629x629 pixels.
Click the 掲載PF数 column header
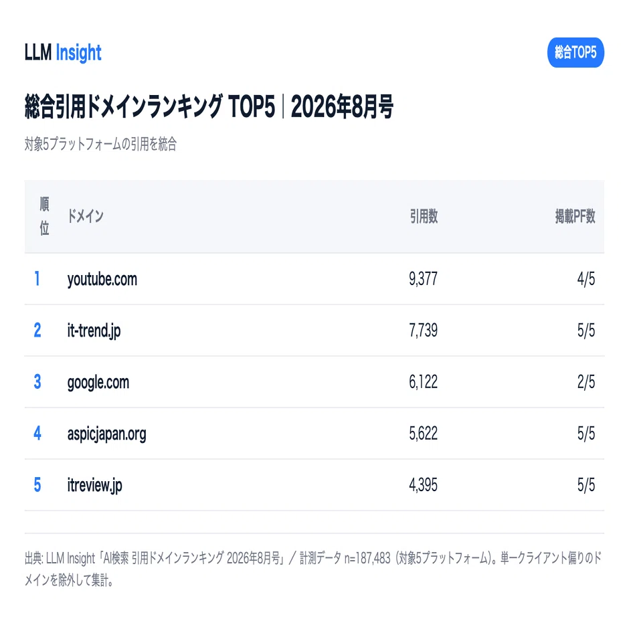point(575,216)
